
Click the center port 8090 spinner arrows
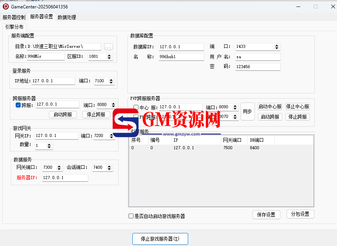point(235,107)
